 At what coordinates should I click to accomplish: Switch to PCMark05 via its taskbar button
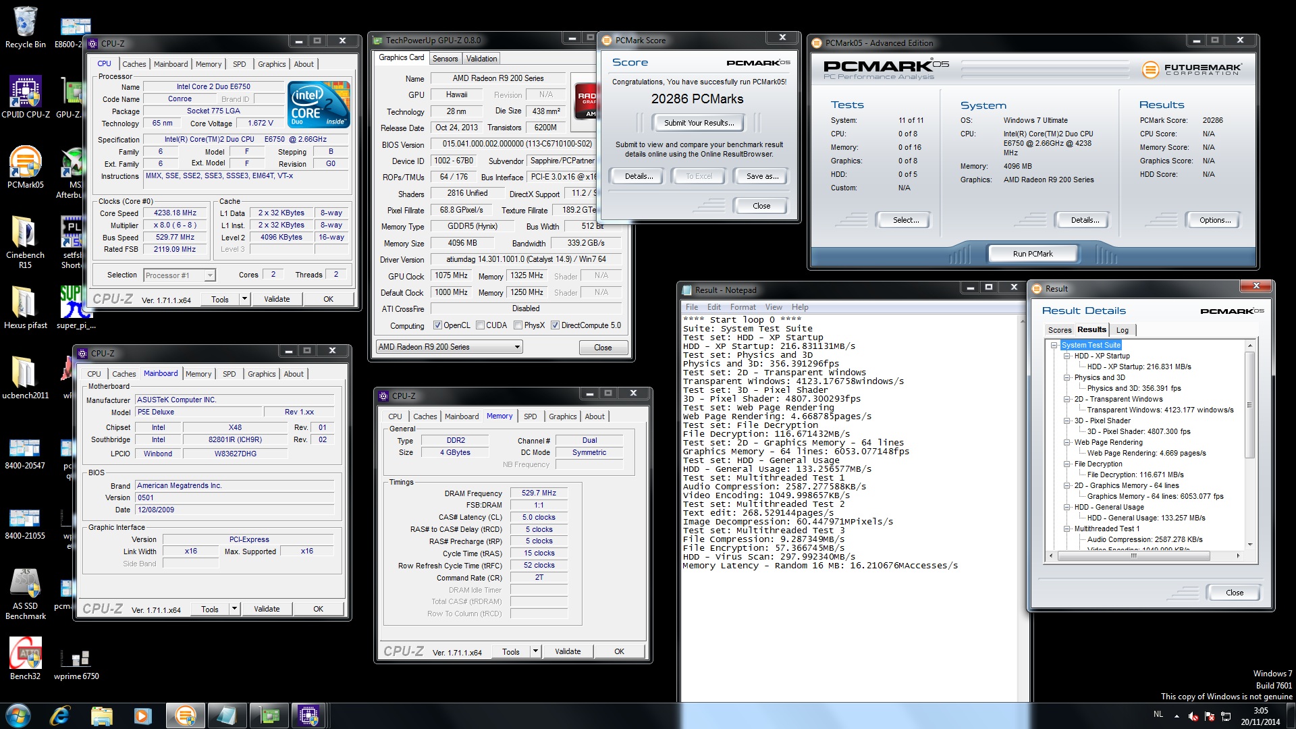(185, 715)
